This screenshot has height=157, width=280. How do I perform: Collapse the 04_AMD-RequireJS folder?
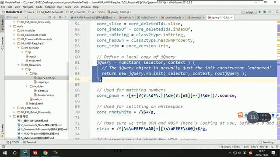coord(14,44)
